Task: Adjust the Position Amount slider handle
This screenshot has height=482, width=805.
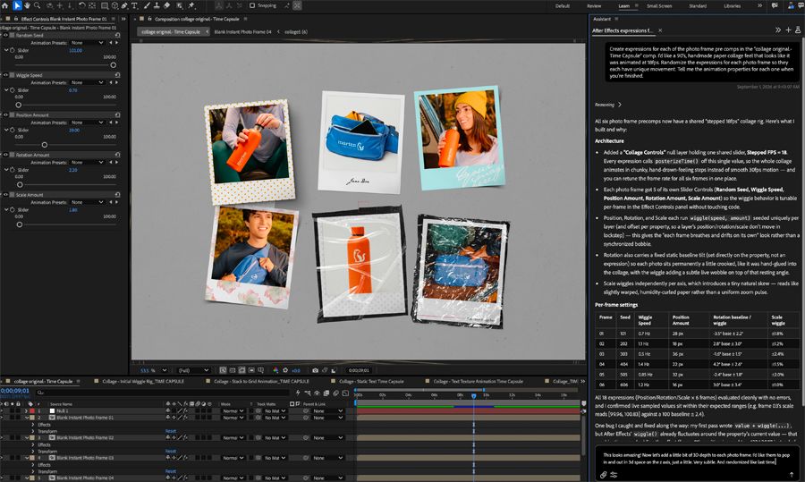Action: pos(44,145)
